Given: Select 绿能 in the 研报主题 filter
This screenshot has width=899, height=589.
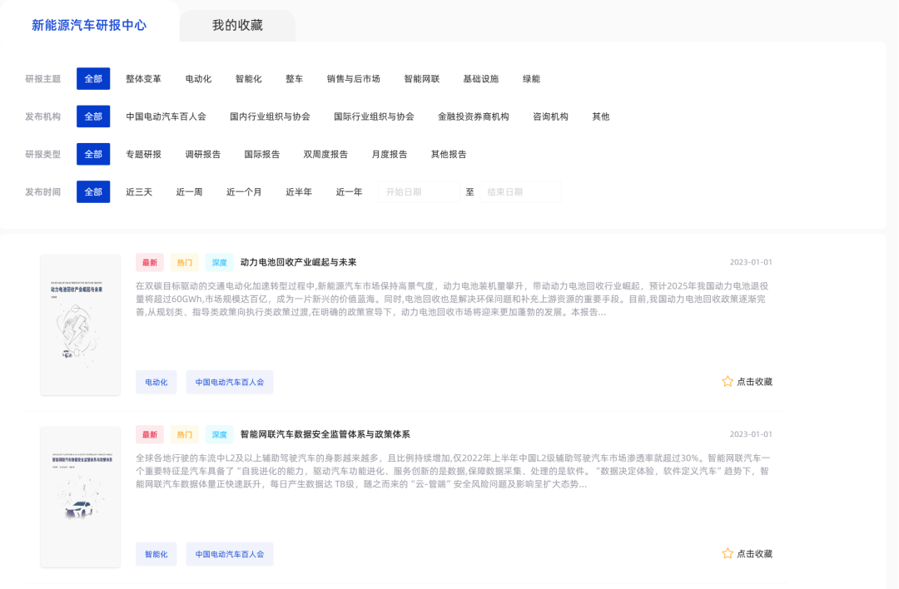Looking at the screenshot, I should pos(531,79).
